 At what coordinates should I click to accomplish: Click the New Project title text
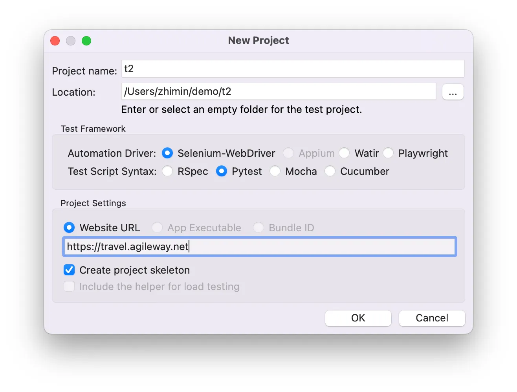258,40
